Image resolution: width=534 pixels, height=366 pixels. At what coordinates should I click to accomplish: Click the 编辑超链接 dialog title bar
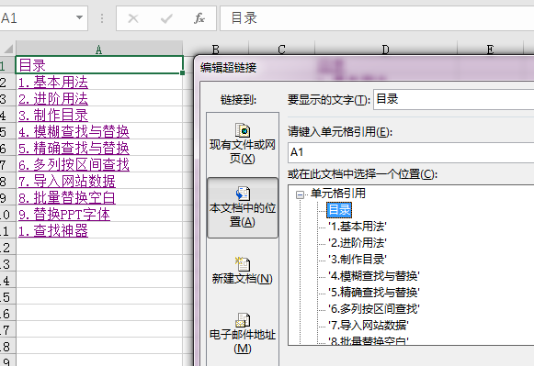pyautogui.click(x=364, y=68)
